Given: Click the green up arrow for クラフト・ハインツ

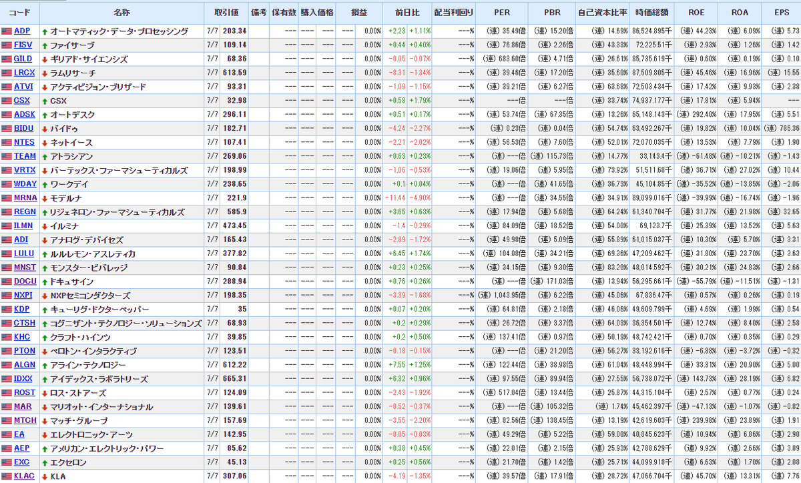Looking at the screenshot, I should (45, 338).
